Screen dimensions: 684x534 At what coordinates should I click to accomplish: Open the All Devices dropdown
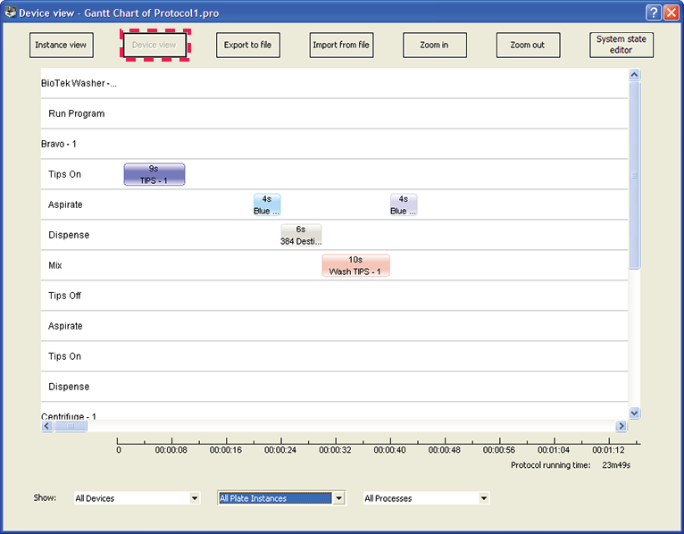pos(194,498)
